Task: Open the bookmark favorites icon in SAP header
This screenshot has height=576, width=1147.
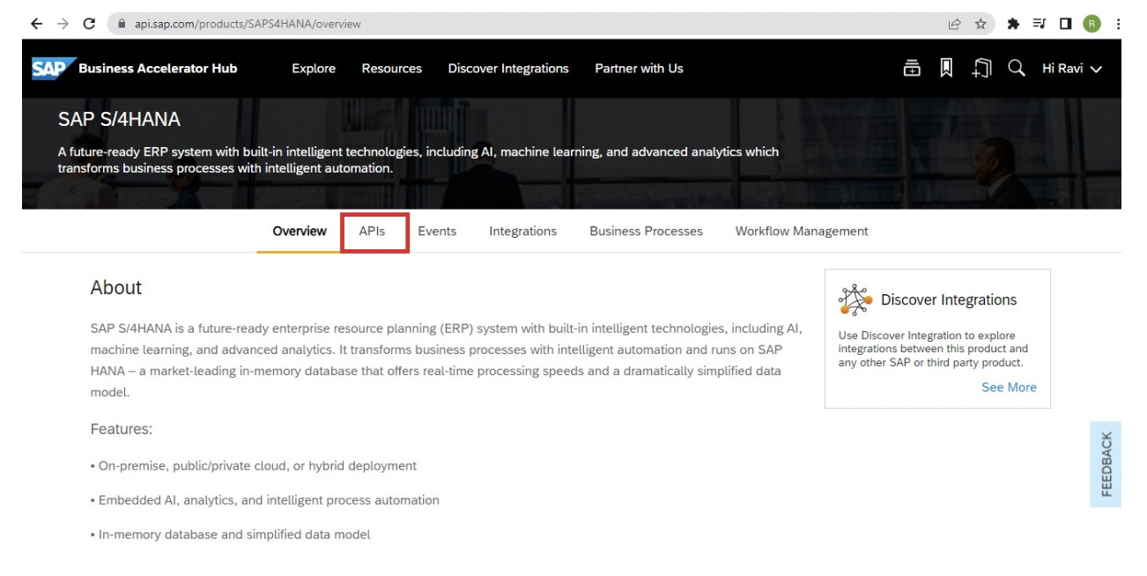Action: pyautogui.click(x=946, y=69)
